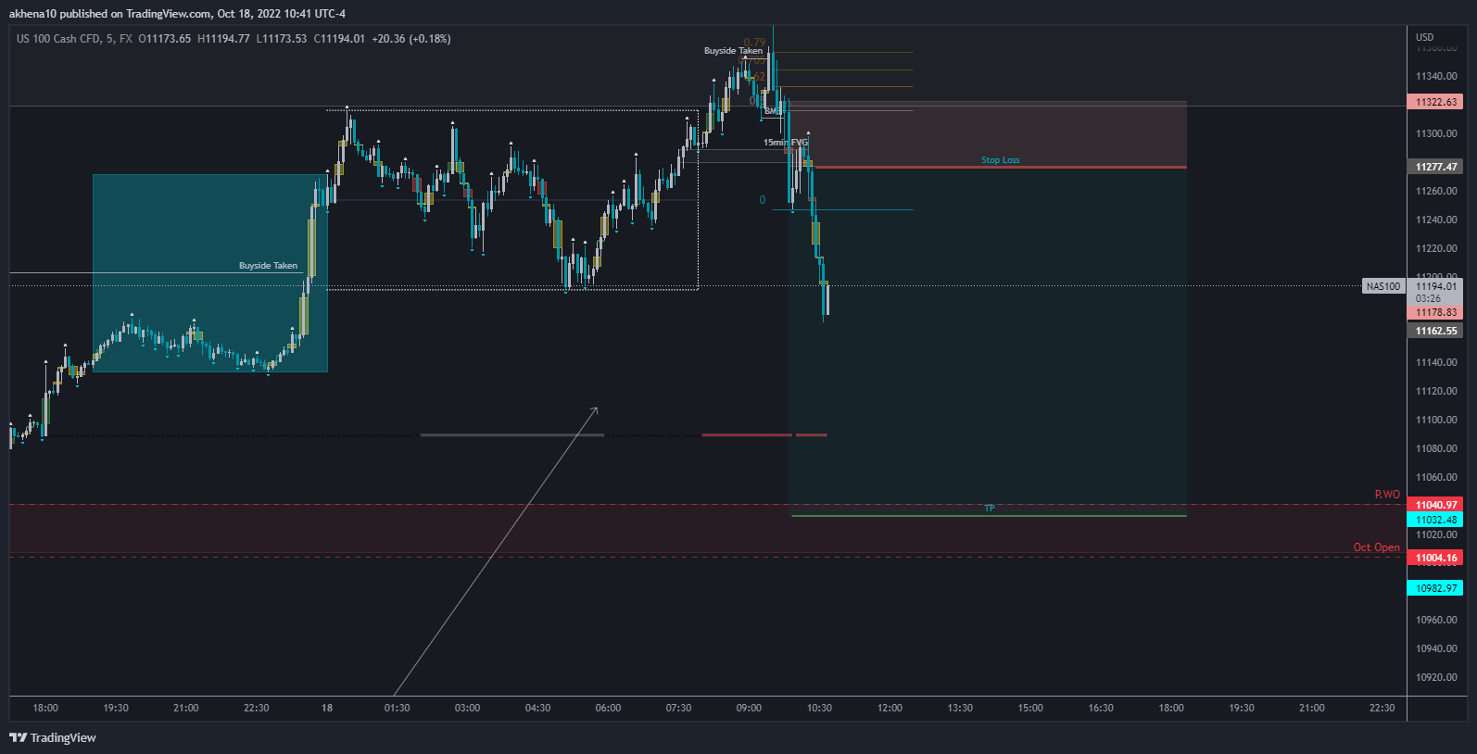The width and height of the screenshot is (1477, 754).
Task: Click the 07:30 time axis label
Action: coord(678,708)
